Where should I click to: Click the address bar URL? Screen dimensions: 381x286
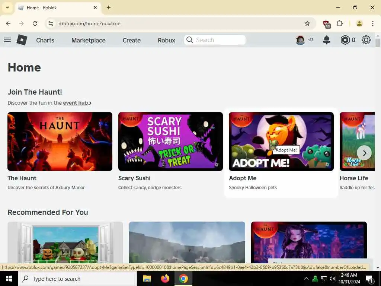pos(89,23)
